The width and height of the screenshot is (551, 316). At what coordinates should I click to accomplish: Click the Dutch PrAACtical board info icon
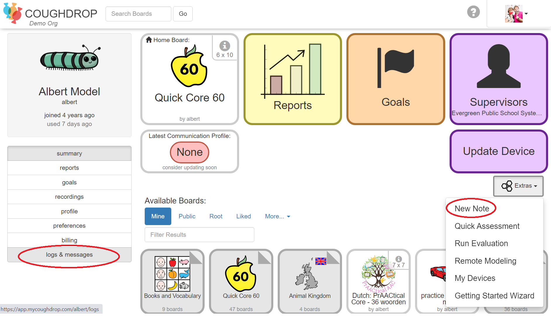pos(398,259)
